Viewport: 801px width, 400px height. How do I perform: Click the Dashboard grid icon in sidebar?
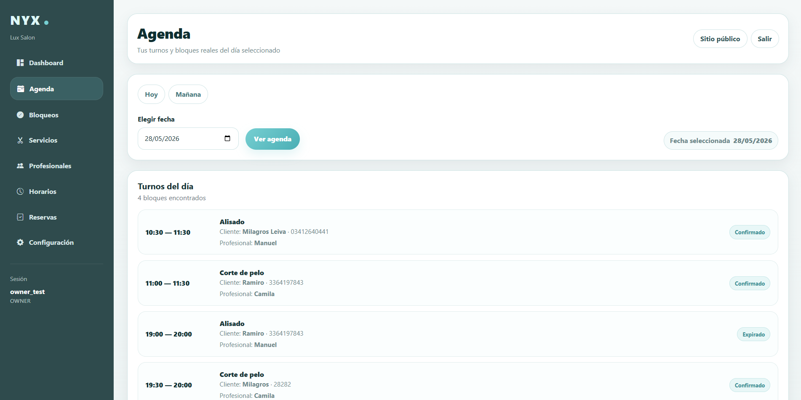point(20,63)
